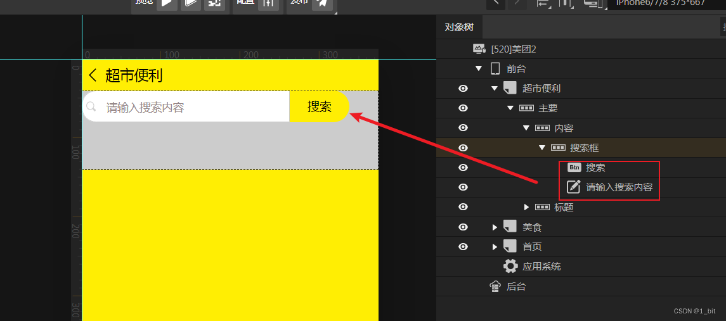Click the gear icon of 应用系统
726x321 pixels.
click(x=510, y=267)
